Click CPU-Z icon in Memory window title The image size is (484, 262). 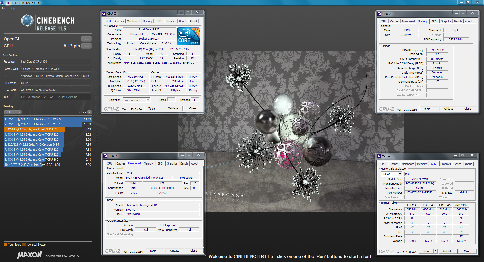point(379,14)
